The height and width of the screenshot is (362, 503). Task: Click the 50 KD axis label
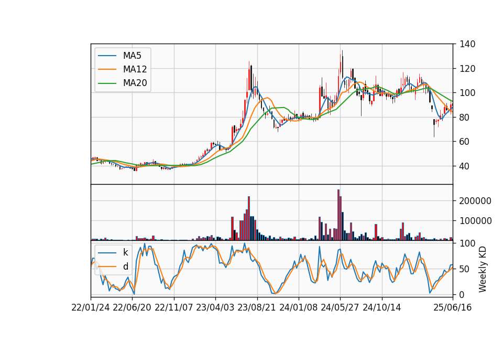(465, 269)
